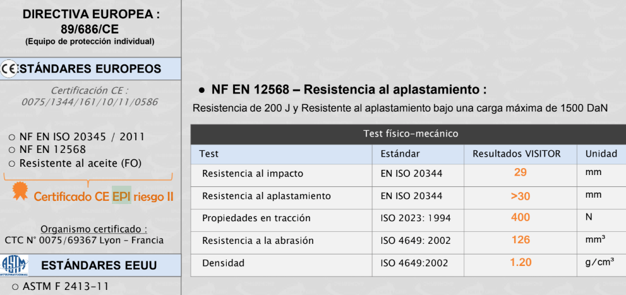Viewport: 626px width, 295px height.
Task: Click the orange 1.20 density result
Action: pos(521,262)
